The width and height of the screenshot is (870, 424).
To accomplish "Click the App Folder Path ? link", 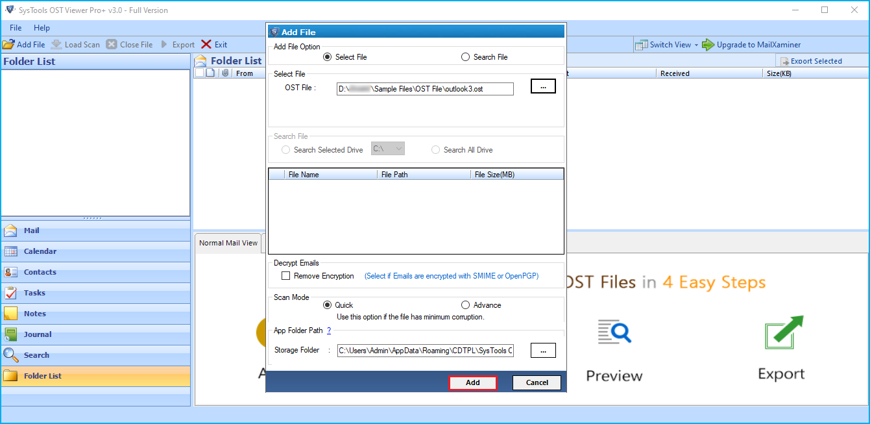I will pyautogui.click(x=329, y=330).
